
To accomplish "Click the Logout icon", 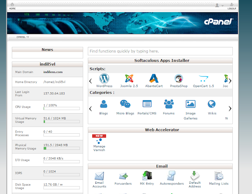I will coord(232,6).
